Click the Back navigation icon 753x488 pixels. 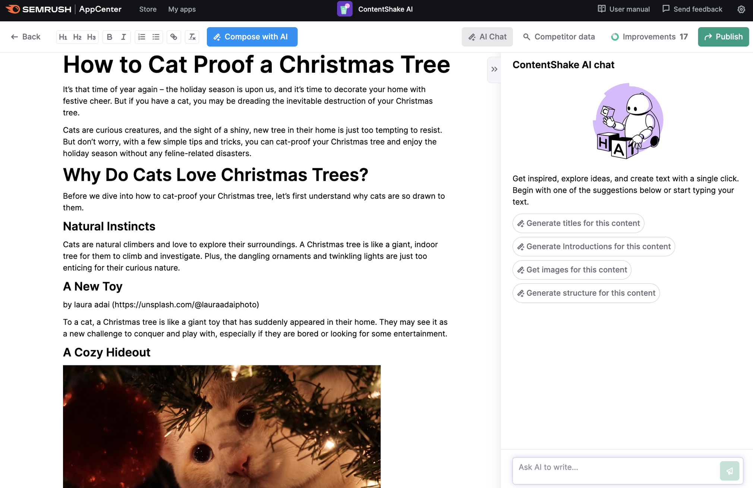pyautogui.click(x=14, y=36)
